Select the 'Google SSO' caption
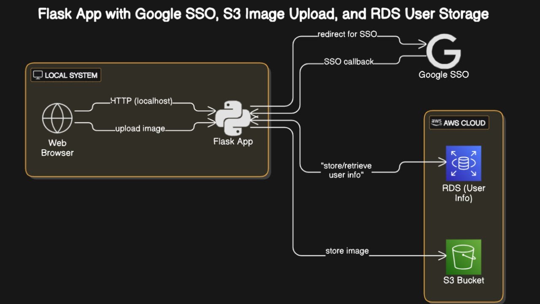The image size is (540, 304). coord(444,75)
